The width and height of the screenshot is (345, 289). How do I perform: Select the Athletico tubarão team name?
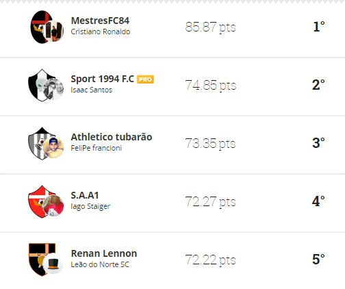(x=112, y=137)
